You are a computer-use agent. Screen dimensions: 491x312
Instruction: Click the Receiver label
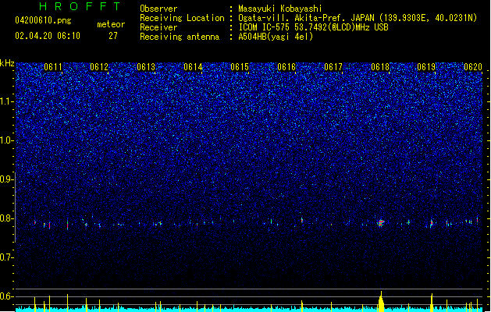click(158, 27)
